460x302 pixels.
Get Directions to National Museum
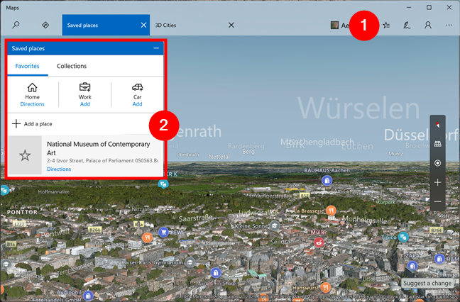coord(59,169)
